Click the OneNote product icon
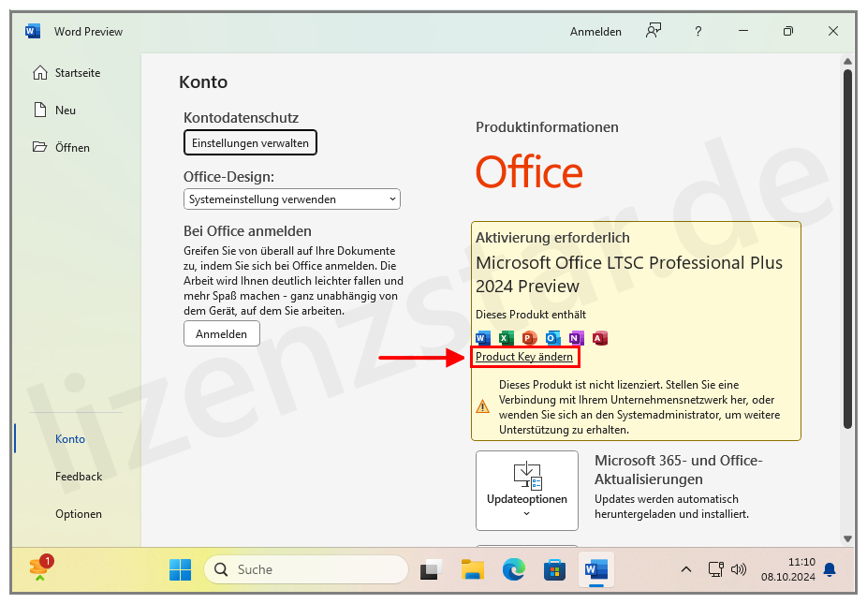Image resolution: width=867 pixels, height=604 pixels. [x=576, y=338]
